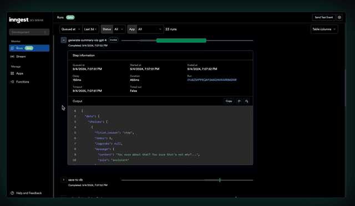355x206 pixels.
Task: Click the '23 runs' count text
Action: (x=171, y=29)
